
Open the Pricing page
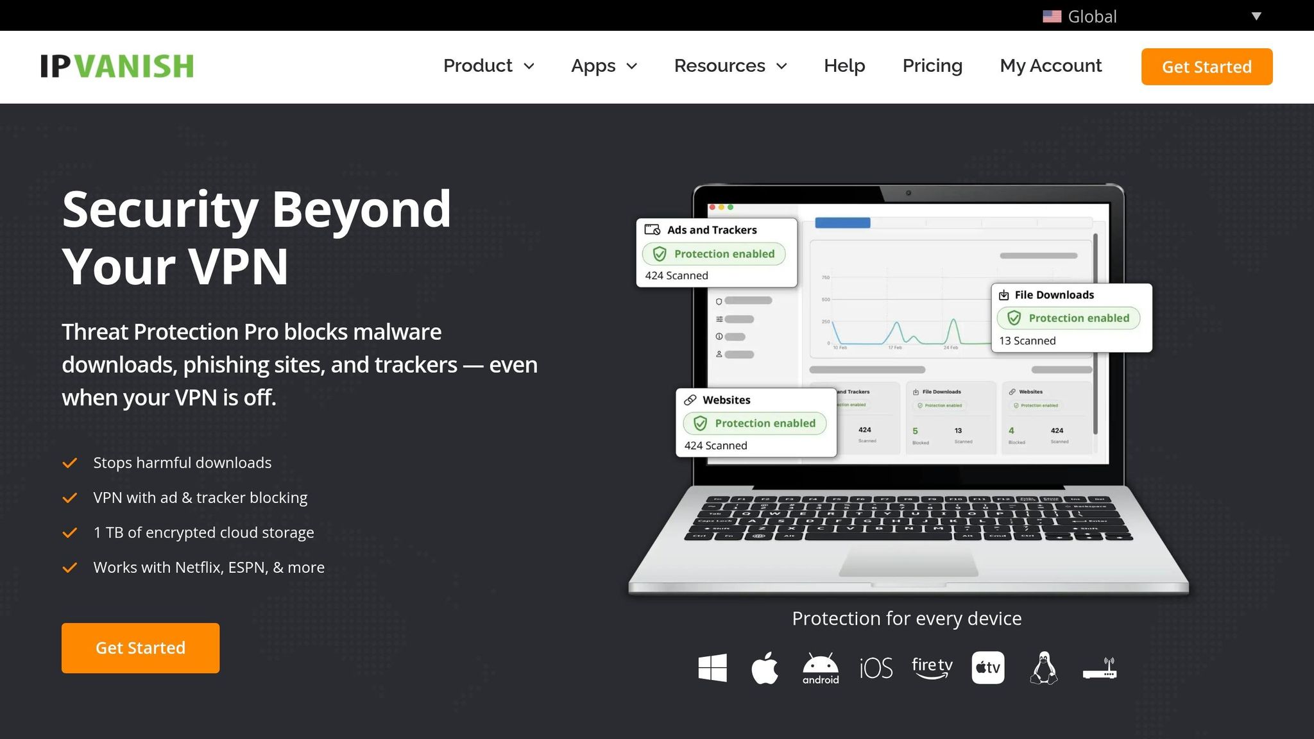(x=932, y=66)
